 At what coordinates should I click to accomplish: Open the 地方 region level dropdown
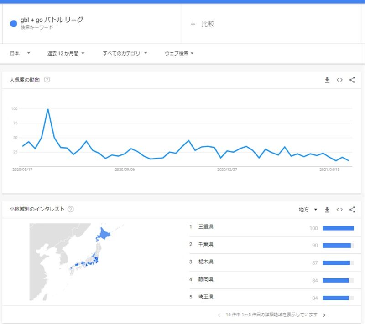point(308,210)
